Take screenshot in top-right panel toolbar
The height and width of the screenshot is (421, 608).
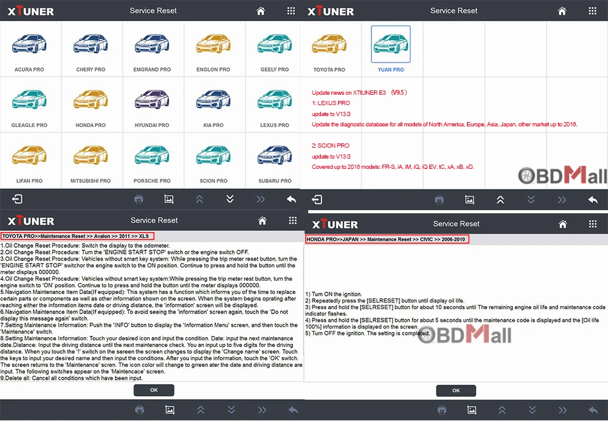469,200
